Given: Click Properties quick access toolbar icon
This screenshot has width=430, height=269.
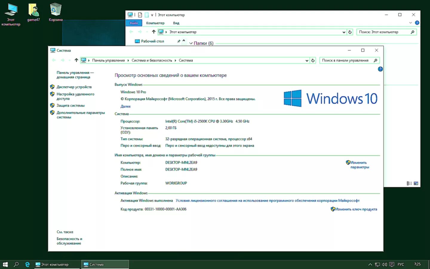Looking at the screenshot, I should click(x=140, y=15).
